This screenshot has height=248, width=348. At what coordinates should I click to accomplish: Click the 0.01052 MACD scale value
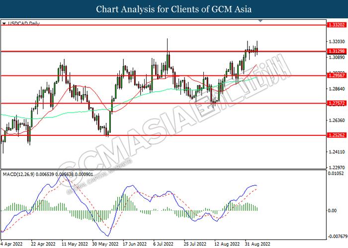click(336, 174)
